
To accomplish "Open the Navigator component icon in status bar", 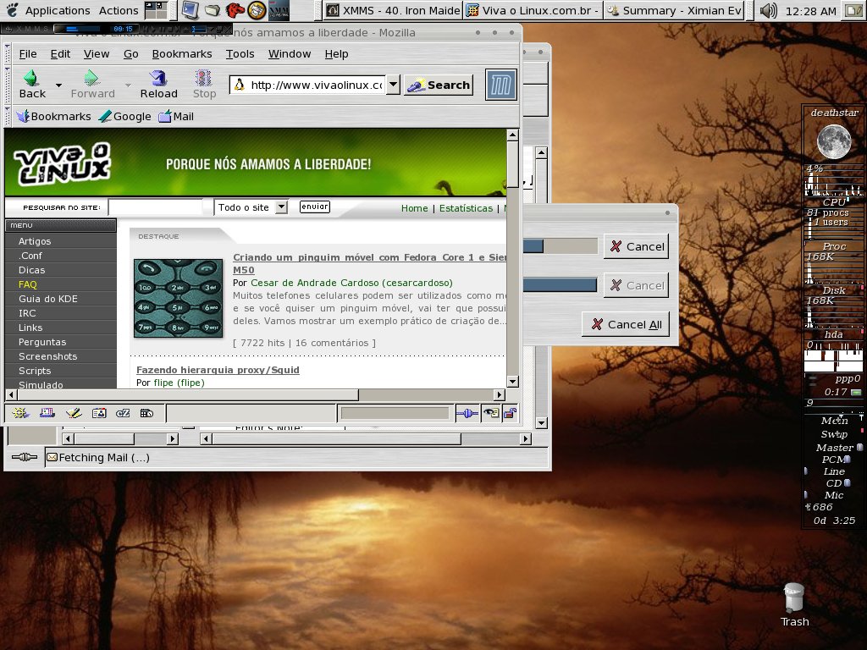I will tap(20, 413).
